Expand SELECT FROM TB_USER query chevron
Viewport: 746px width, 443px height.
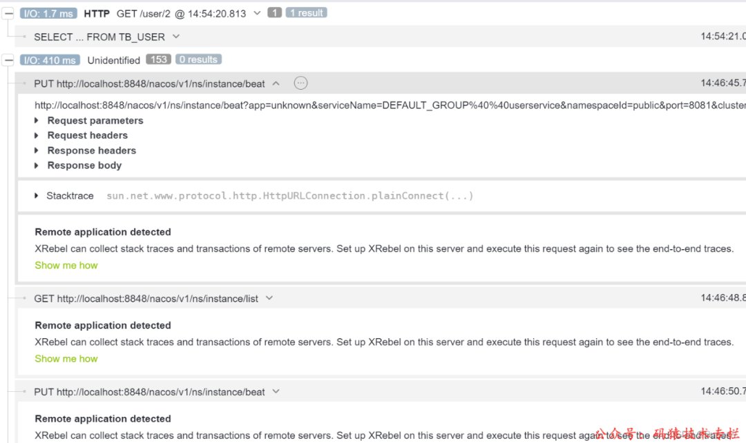(x=176, y=37)
